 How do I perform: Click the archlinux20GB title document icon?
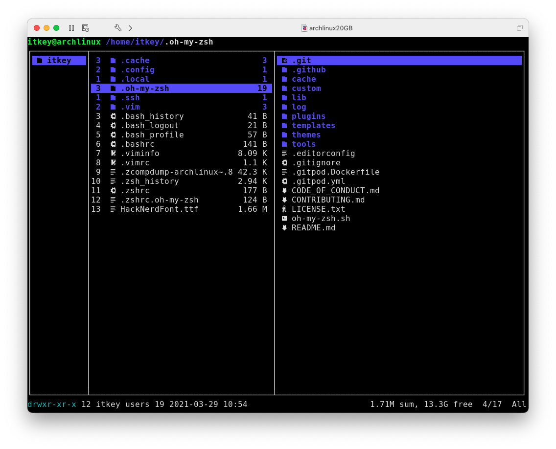coord(304,28)
